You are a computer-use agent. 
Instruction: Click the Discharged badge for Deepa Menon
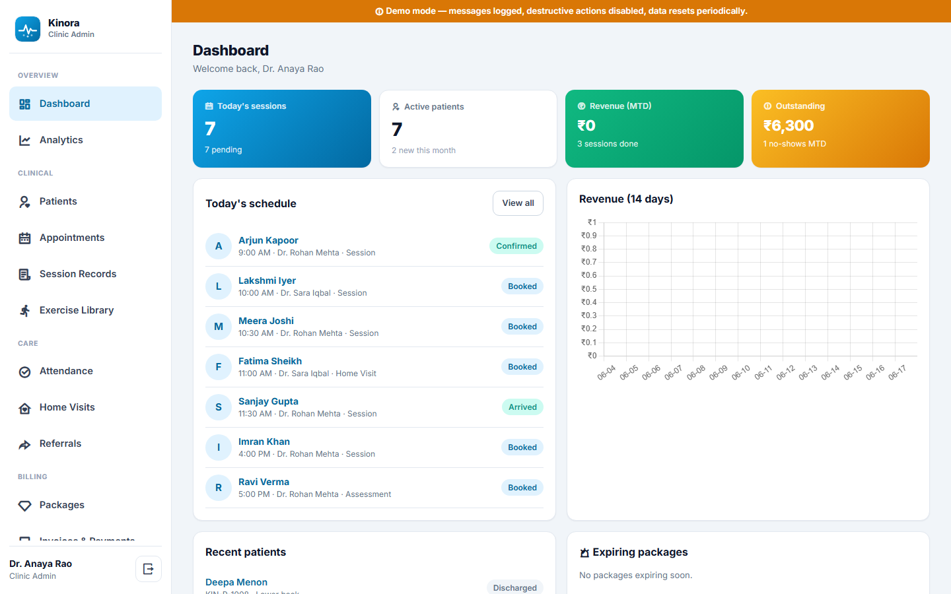(x=515, y=587)
